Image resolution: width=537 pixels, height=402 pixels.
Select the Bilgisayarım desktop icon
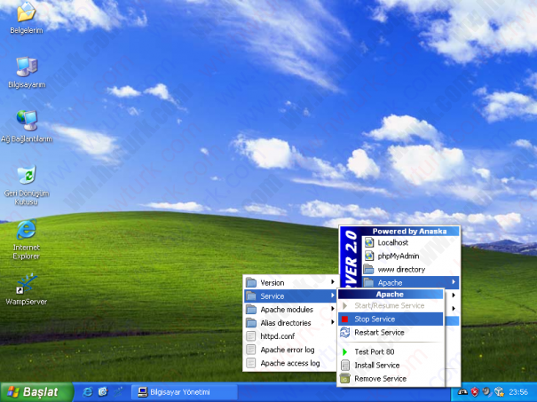[27, 73]
